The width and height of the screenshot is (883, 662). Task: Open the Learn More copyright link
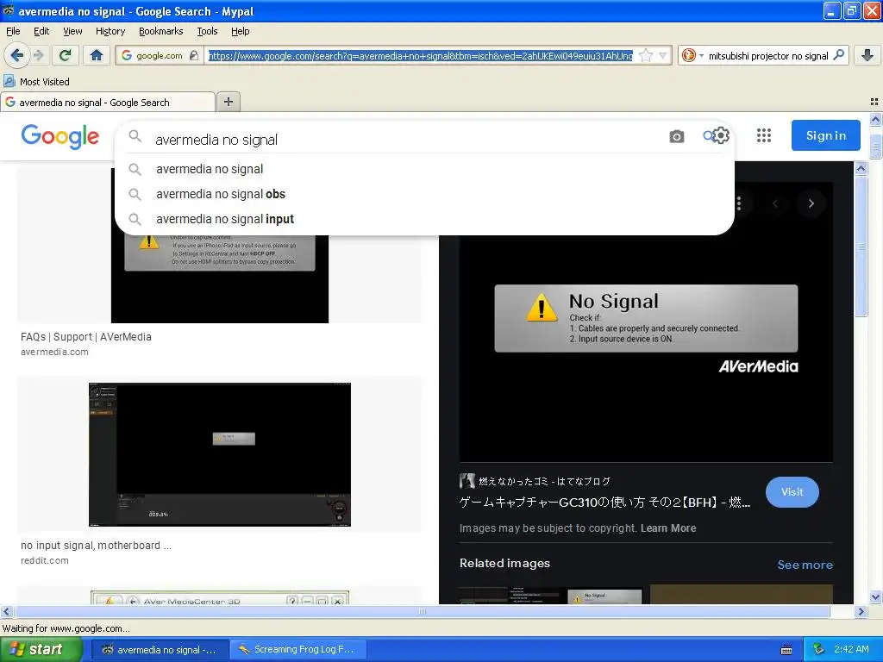(x=668, y=528)
